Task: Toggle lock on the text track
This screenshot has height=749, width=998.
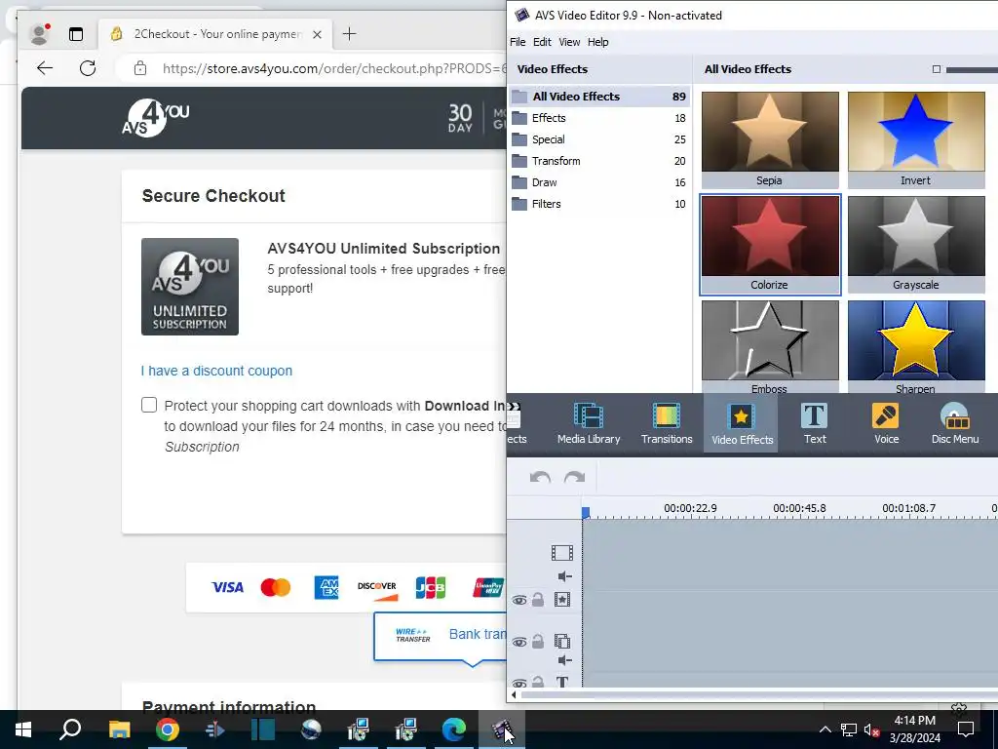Action: 538,682
